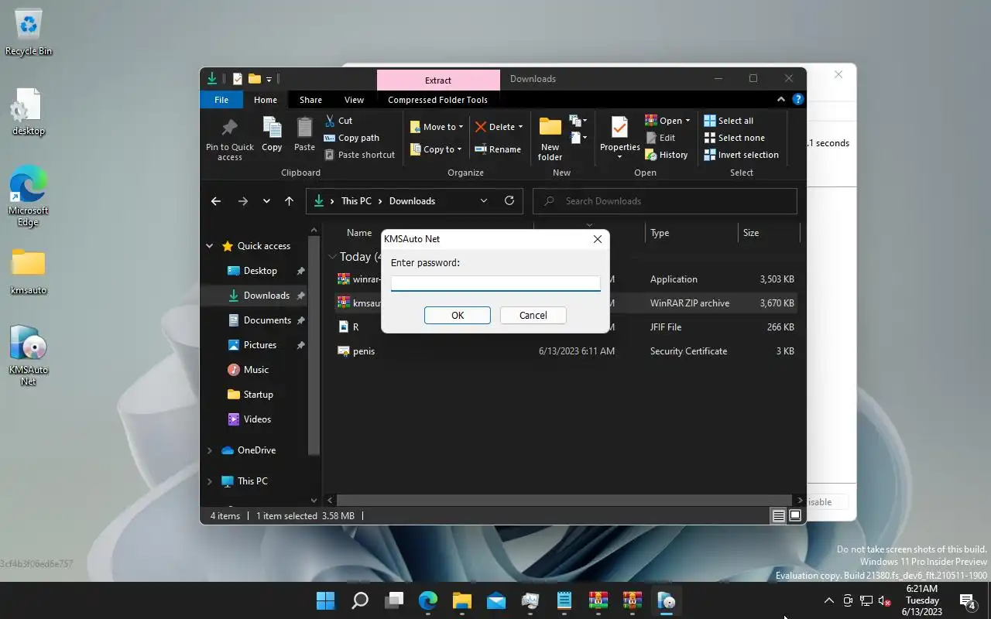This screenshot has height=619, width=991.
Task: Click the Explorer help question mark icon
Action: coord(798,99)
